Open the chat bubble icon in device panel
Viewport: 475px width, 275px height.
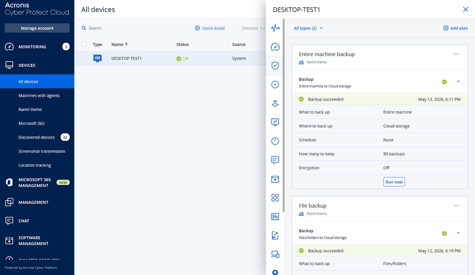click(x=275, y=160)
